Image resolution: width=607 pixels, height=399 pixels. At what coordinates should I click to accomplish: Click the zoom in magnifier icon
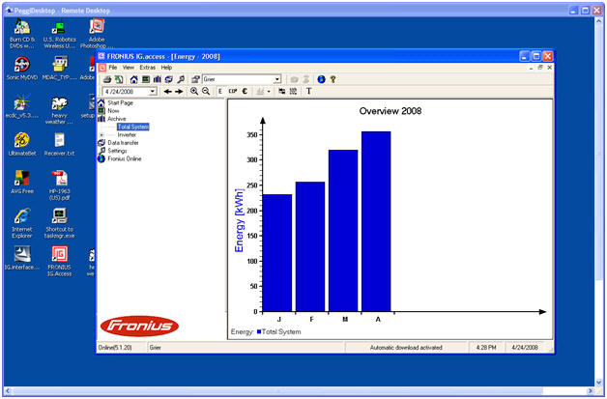(x=194, y=91)
